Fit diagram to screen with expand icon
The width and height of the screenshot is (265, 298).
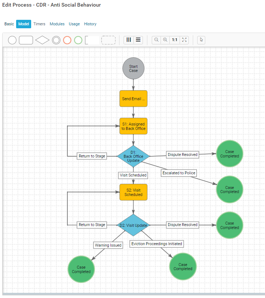tap(184, 40)
